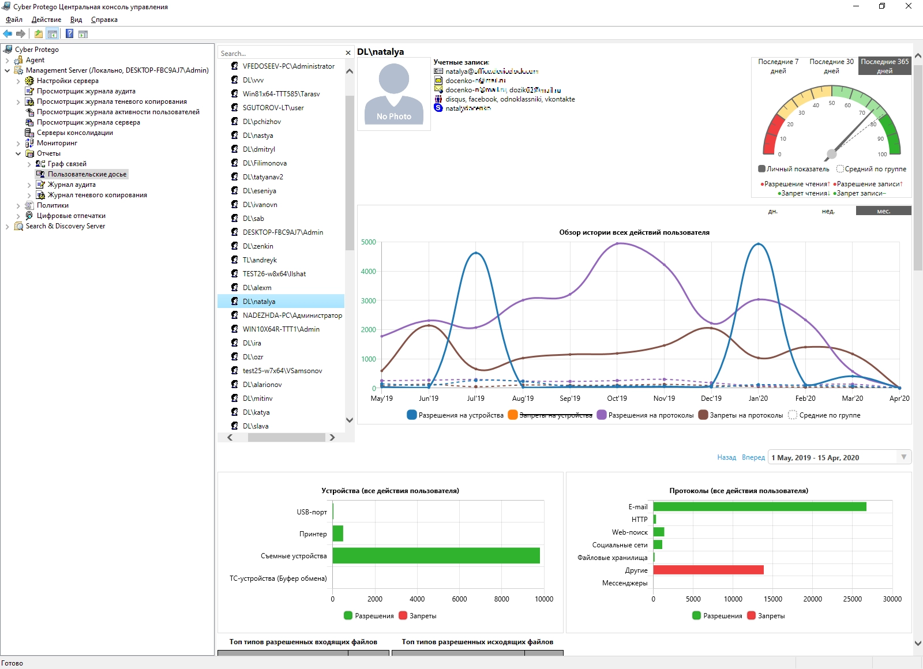
Task: Click the Help toolbar icon
Action: (x=69, y=34)
